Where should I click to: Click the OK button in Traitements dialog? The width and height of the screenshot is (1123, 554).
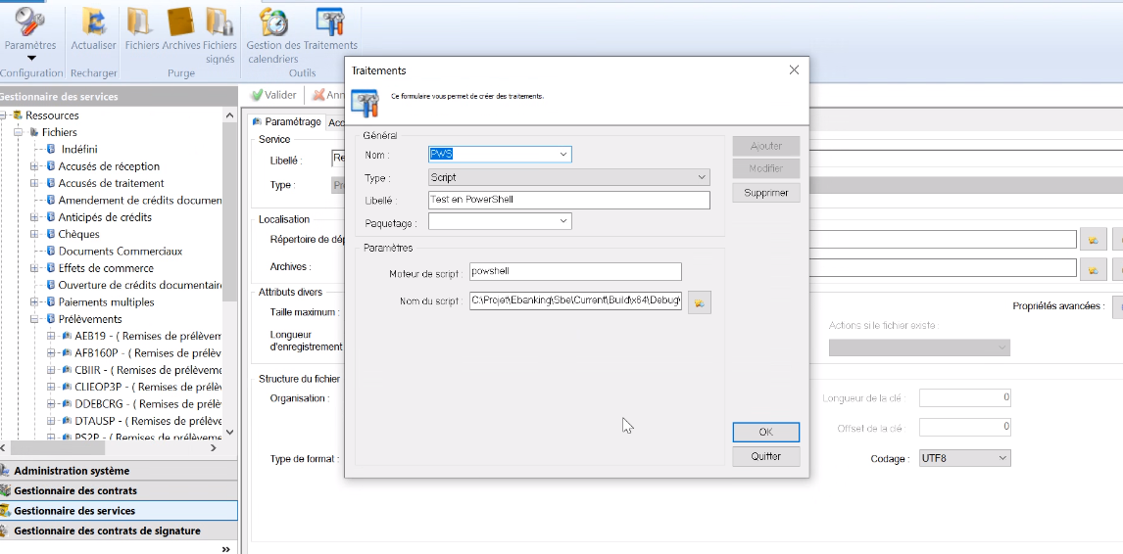[x=765, y=432]
